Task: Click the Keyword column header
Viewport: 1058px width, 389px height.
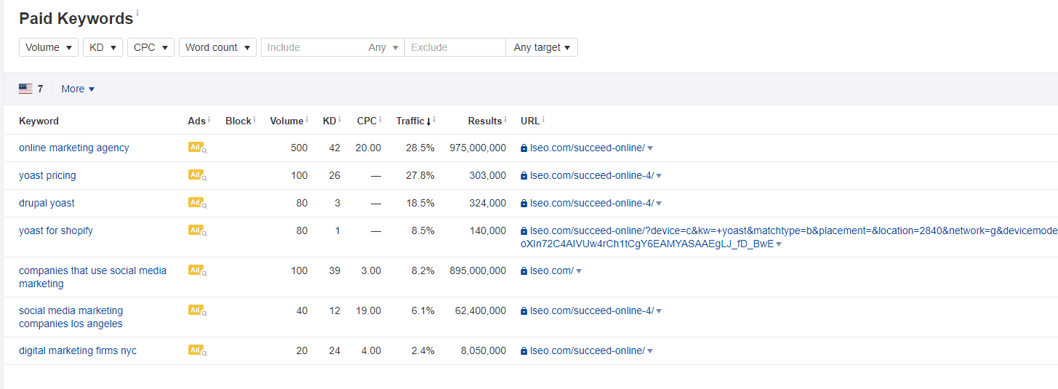Action: pos(39,121)
